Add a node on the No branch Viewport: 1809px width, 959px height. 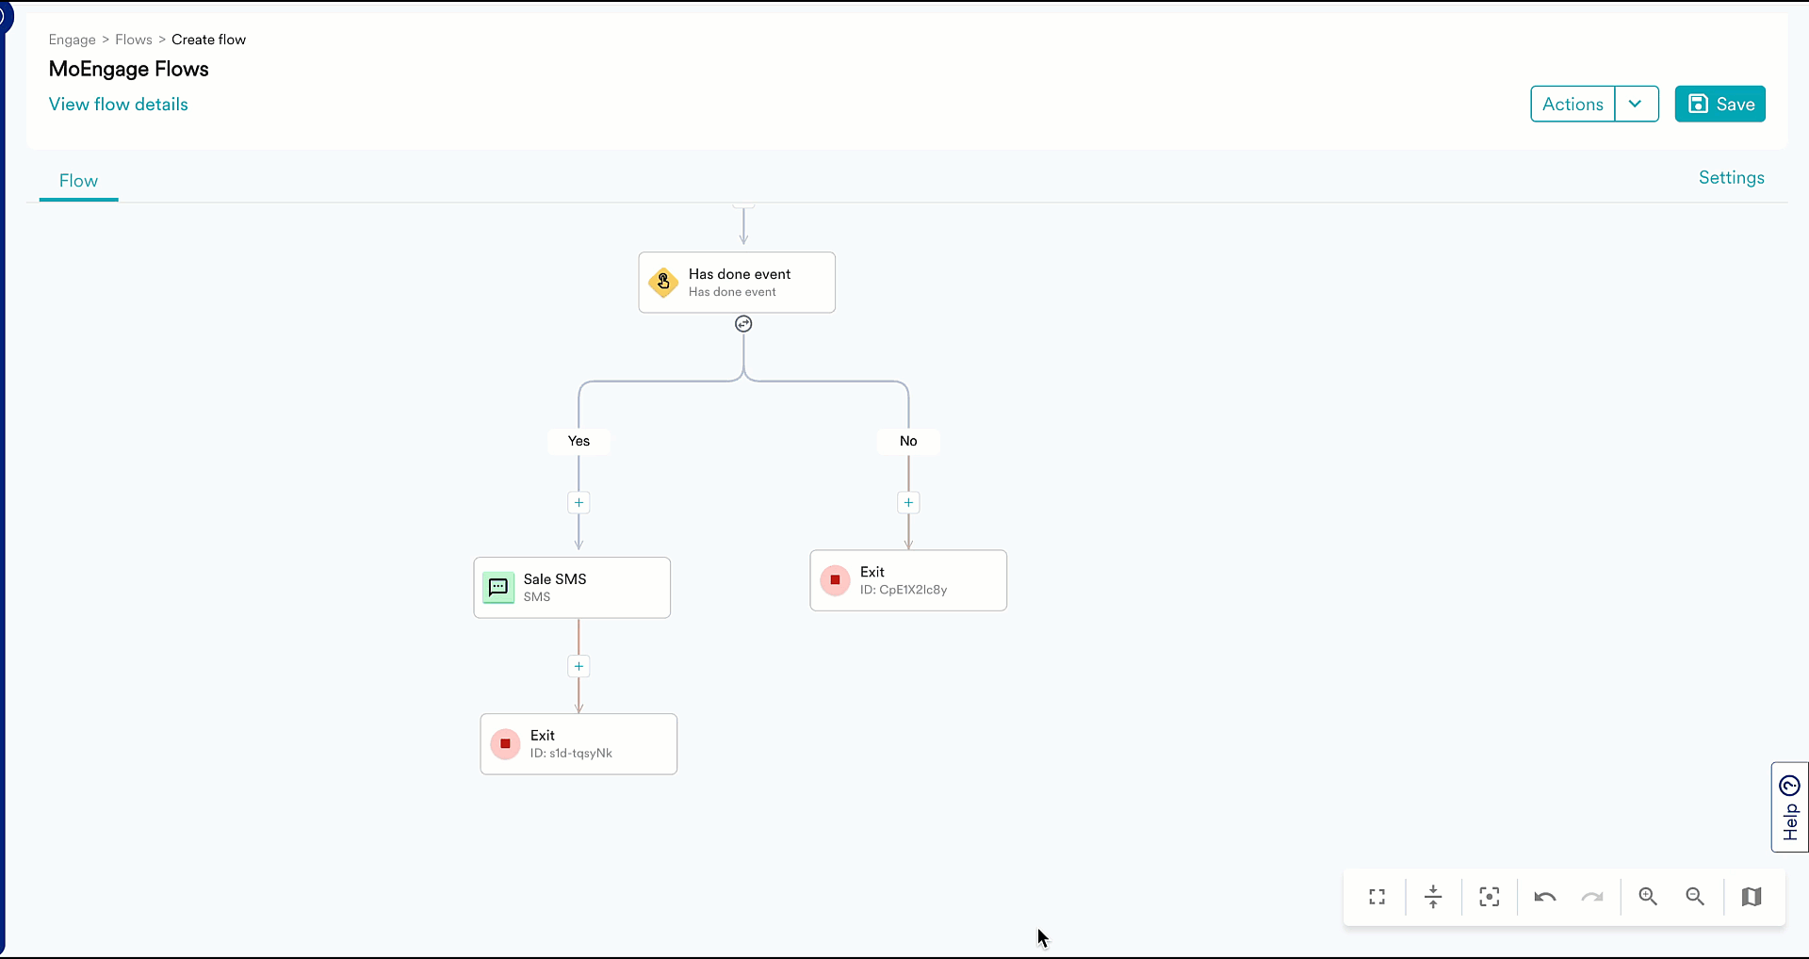(908, 502)
